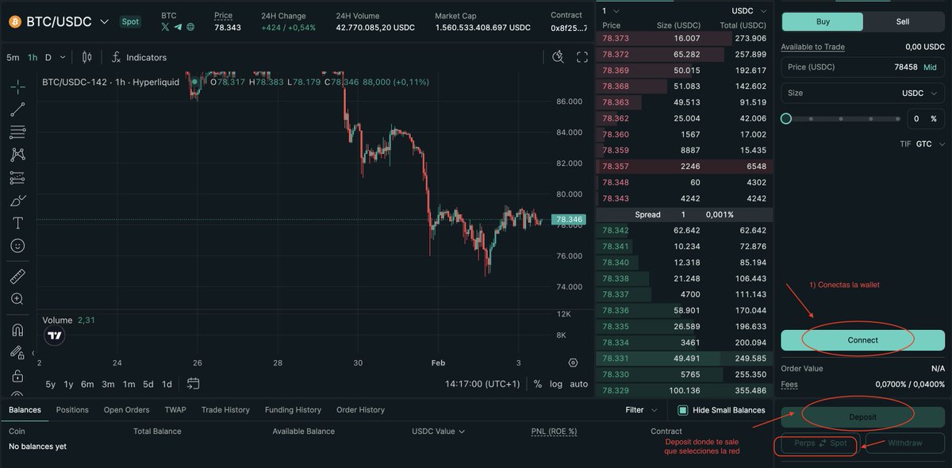
Task: Click the Withdraw button
Action: [904, 443]
